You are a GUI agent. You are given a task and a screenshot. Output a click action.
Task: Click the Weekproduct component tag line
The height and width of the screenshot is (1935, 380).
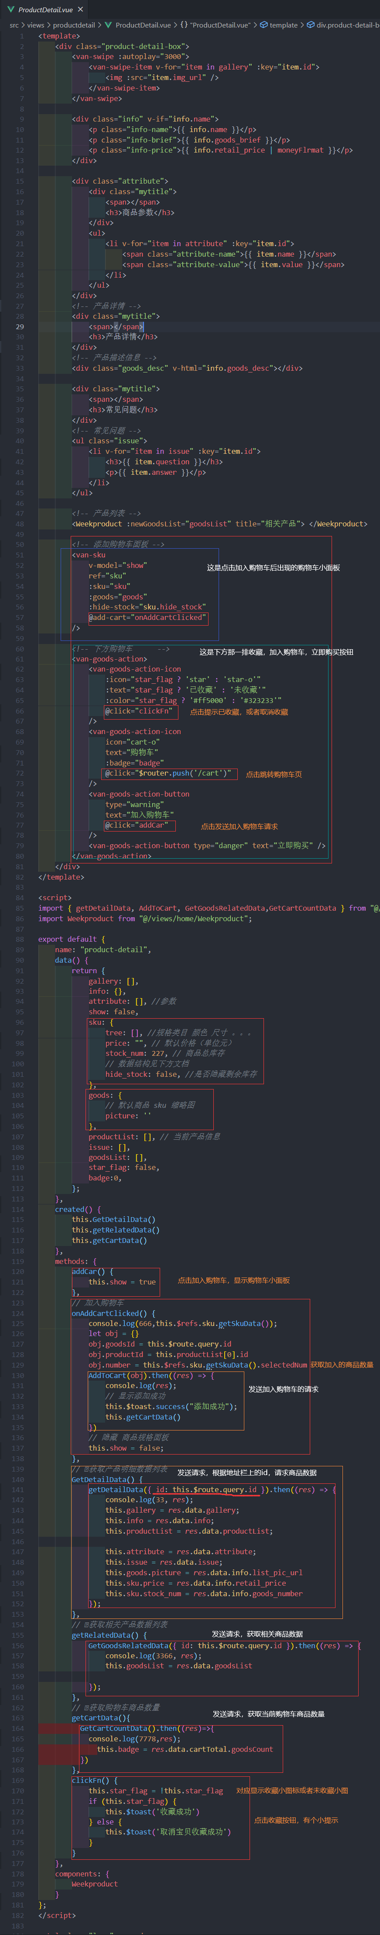pos(219,524)
